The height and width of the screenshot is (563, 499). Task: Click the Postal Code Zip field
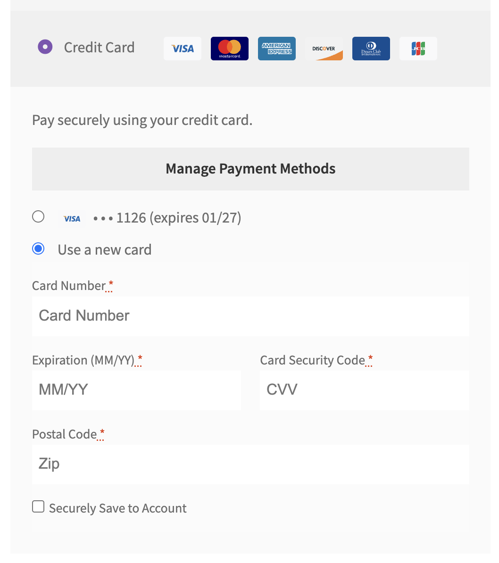pos(250,464)
